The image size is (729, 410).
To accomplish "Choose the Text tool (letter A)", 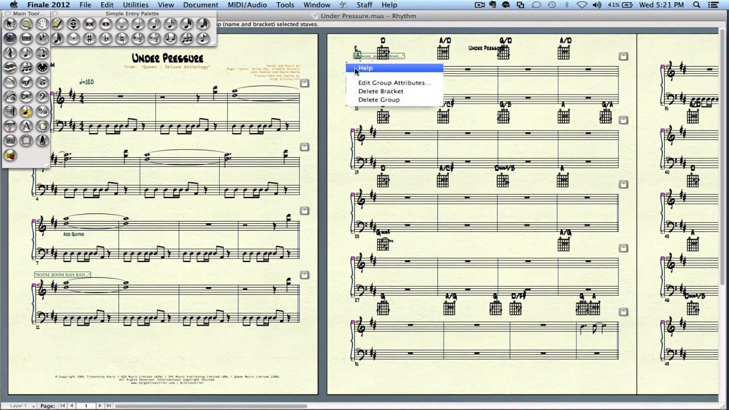I will [26, 125].
